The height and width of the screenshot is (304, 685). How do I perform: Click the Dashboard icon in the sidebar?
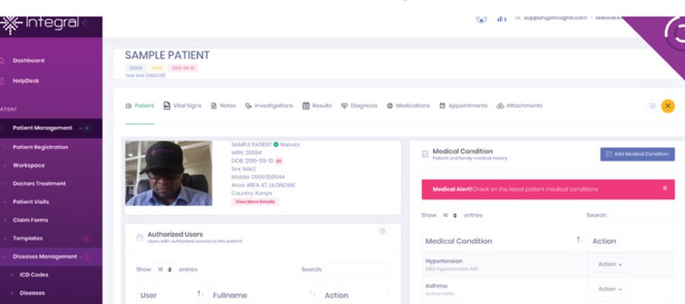click(3, 61)
